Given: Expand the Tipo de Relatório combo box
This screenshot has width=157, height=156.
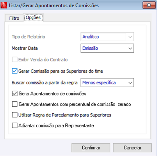Looking at the screenshot, I should [107, 37].
